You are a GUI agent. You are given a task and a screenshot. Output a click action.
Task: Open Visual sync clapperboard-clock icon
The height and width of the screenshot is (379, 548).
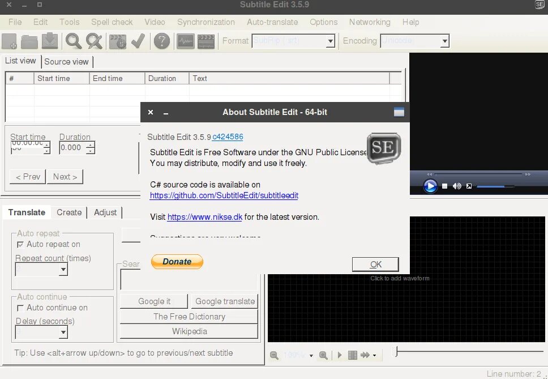click(x=117, y=41)
